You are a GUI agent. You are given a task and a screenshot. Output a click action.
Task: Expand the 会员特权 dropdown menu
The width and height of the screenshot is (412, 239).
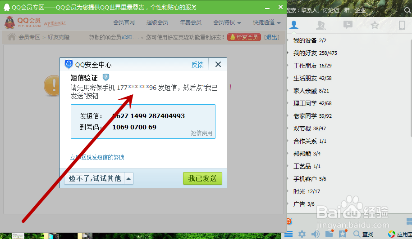[x=227, y=22]
